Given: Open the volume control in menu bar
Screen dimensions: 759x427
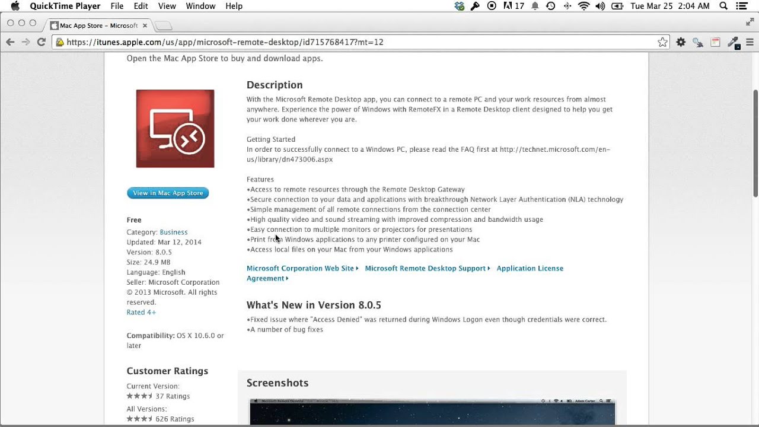Looking at the screenshot, I should [600, 6].
